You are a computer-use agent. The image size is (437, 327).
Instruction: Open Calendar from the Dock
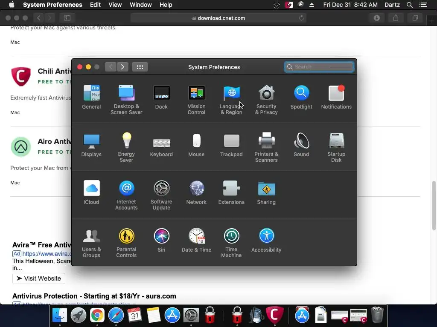134,315
